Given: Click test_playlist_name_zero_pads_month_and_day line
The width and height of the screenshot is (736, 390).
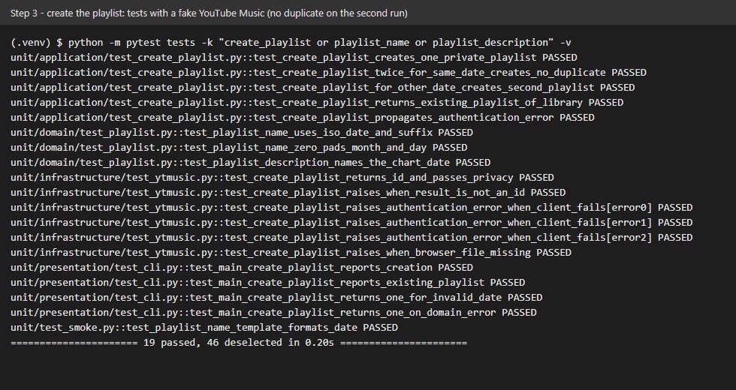Looking at the screenshot, I should pos(239,147).
